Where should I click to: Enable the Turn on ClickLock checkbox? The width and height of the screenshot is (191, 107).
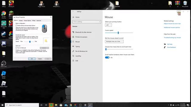pos(16,48)
